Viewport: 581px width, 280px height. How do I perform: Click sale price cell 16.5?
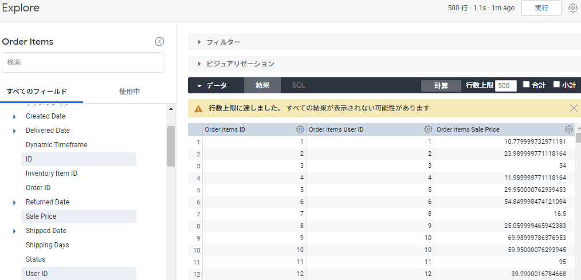pyautogui.click(x=505, y=214)
